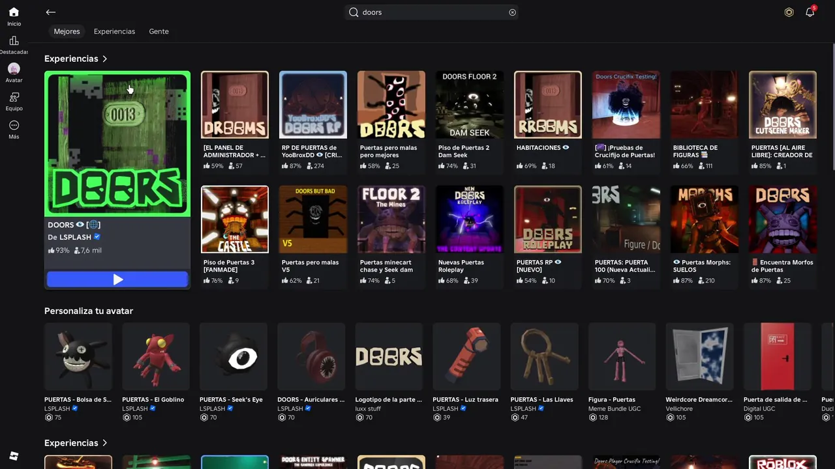Image resolution: width=835 pixels, height=469 pixels.
Task: Open Puertas pero malas V5
Action: (x=313, y=236)
